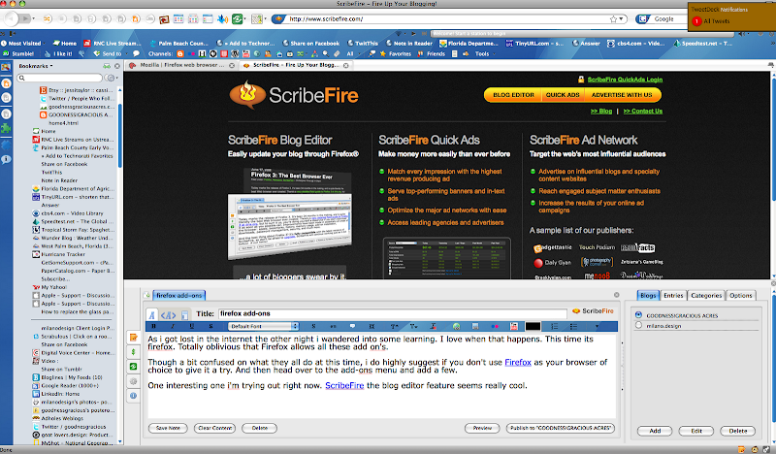
Task: Click the Edit blog button
Action: point(695,431)
